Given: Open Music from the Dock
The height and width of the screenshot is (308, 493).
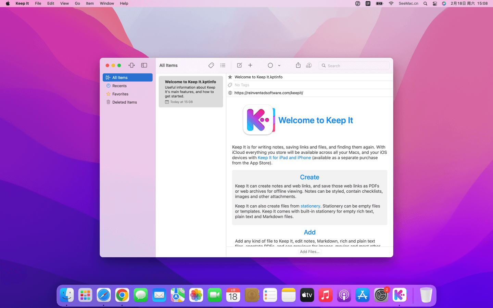Looking at the screenshot, I should click(326, 295).
